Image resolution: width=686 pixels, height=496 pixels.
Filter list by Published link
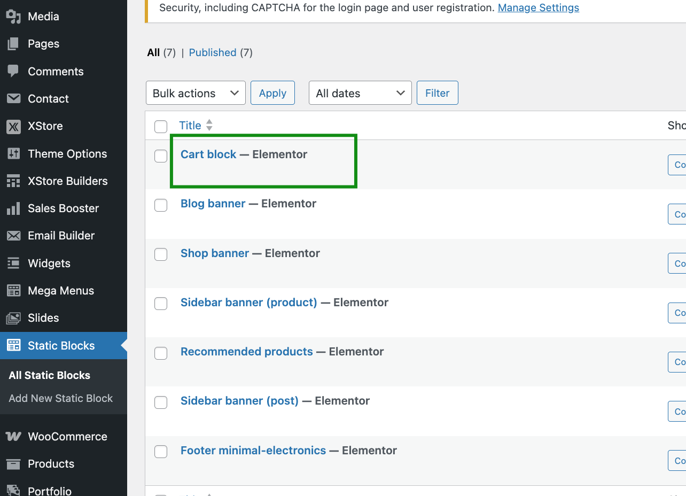tap(213, 52)
